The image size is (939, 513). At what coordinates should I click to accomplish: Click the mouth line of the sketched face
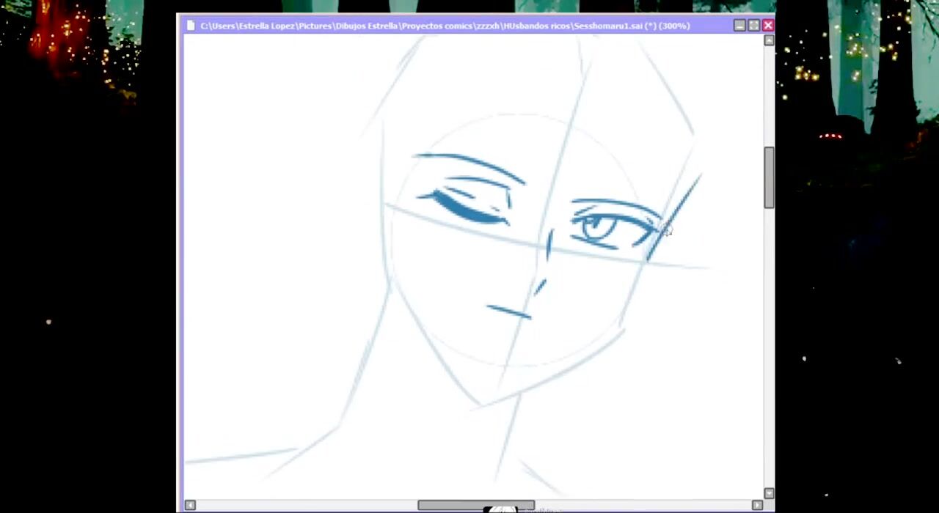click(508, 312)
